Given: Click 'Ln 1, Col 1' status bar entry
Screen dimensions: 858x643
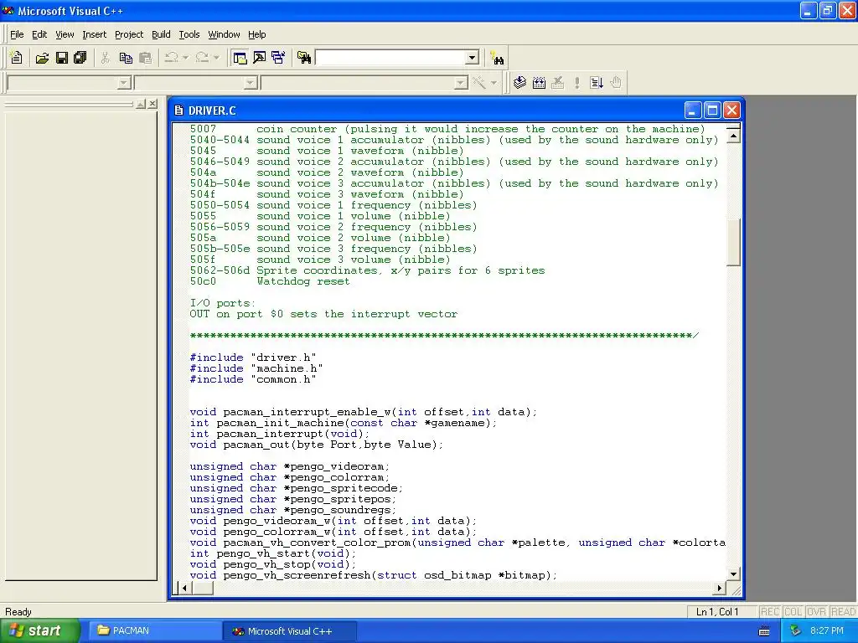Looking at the screenshot, I should [x=717, y=612].
